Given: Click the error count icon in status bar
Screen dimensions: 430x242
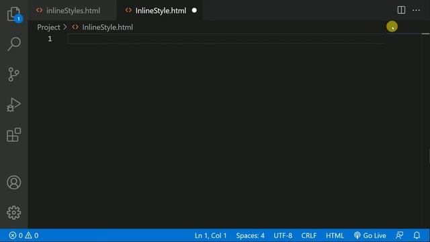Looking at the screenshot, I should (12, 235).
